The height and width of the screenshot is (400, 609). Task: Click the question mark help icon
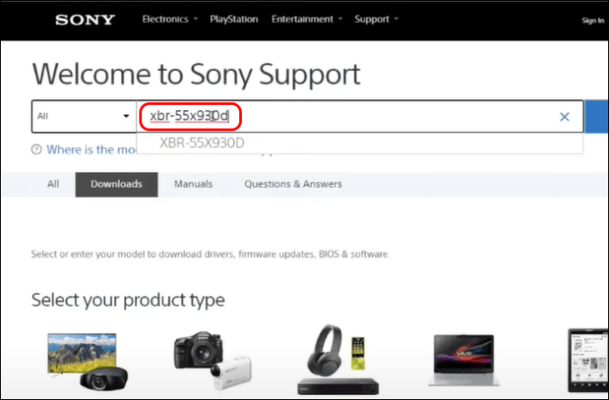point(36,150)
